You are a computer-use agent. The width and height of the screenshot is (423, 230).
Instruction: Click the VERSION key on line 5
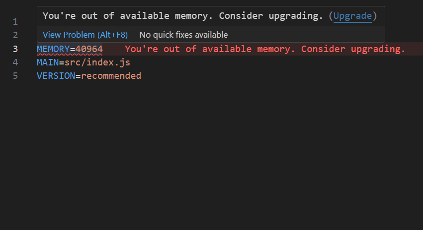56,76
